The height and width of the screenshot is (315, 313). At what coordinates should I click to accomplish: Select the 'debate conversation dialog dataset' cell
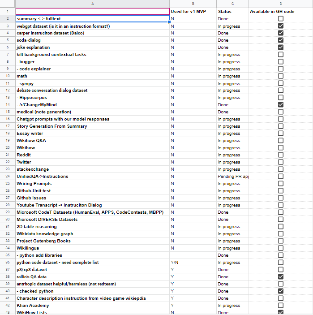92,91
